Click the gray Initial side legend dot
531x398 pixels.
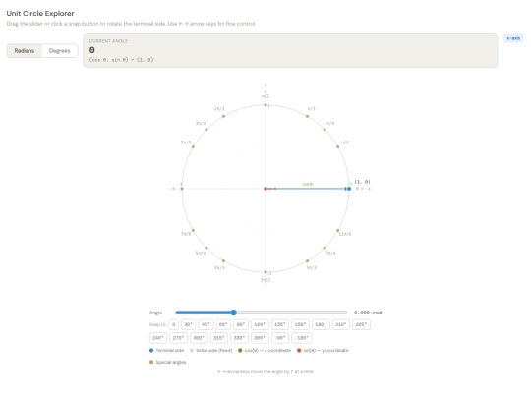tap(192, 350)
